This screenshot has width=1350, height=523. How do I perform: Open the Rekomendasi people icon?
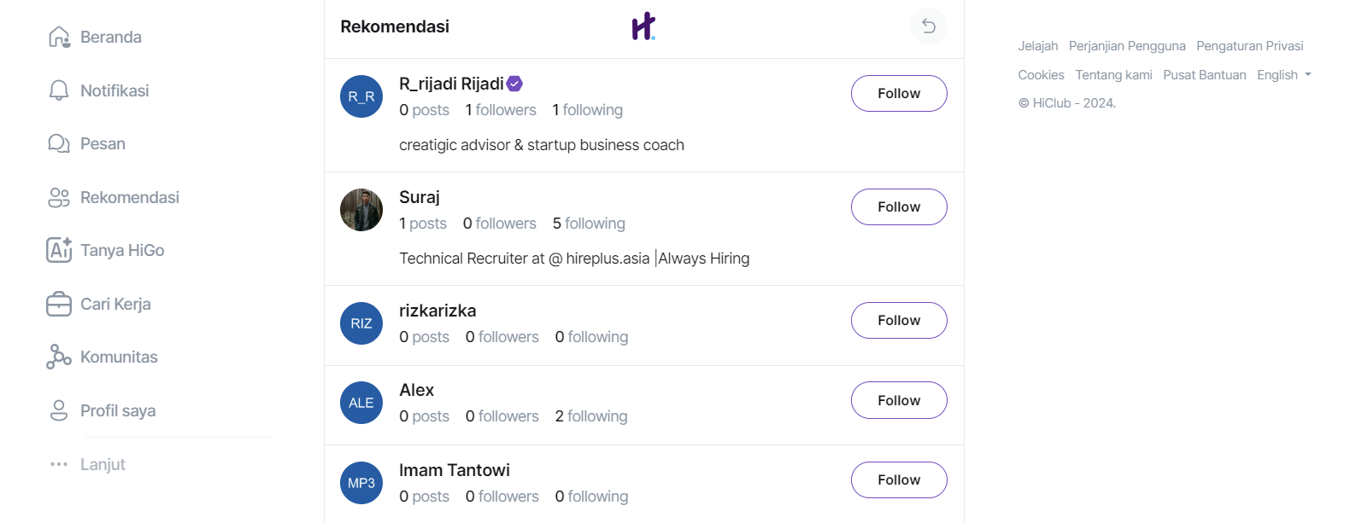59,197
